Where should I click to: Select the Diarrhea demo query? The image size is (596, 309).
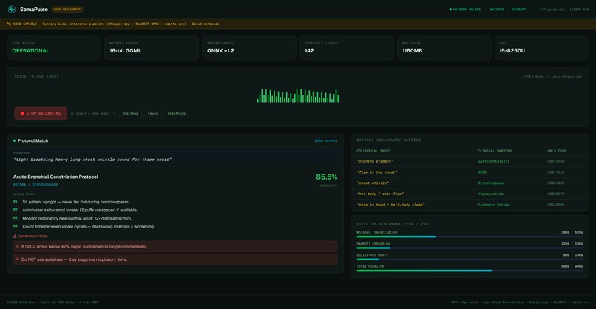130,113
